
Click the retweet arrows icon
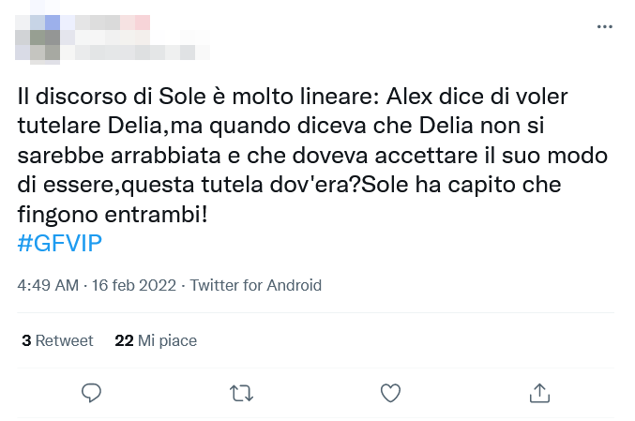point(241,391)
